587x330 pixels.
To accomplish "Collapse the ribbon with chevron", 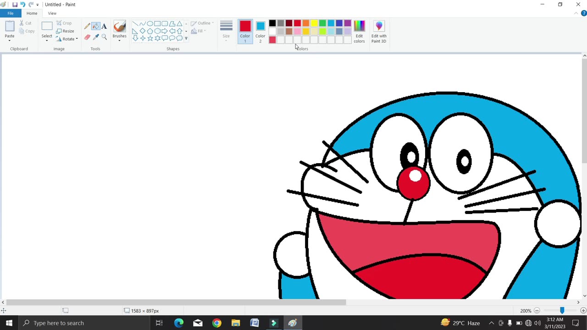I will pos(576,13).
